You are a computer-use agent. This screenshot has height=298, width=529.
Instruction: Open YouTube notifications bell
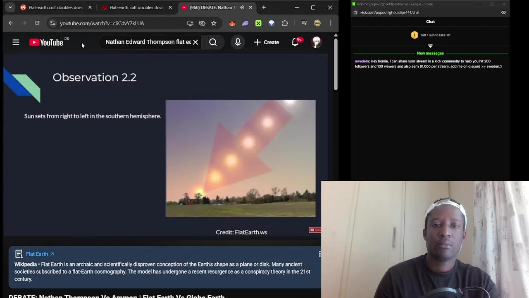[x=295, y=42]
